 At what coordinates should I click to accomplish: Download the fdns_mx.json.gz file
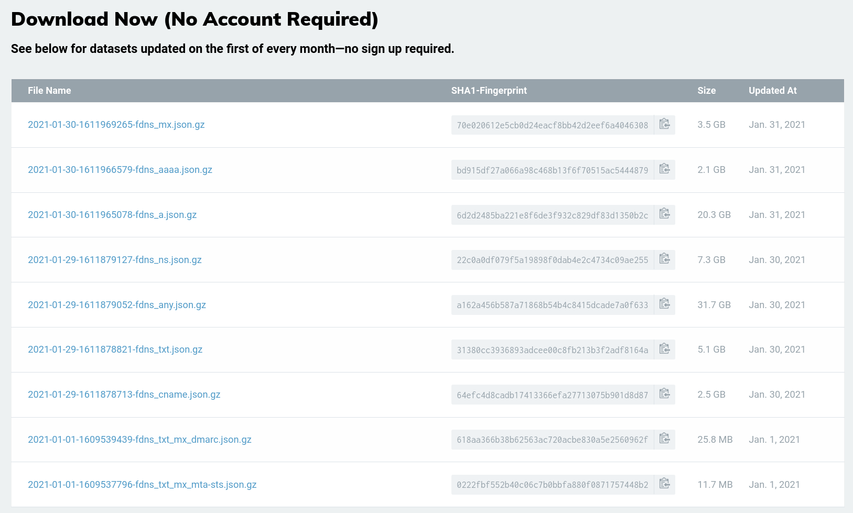point(116,125)
